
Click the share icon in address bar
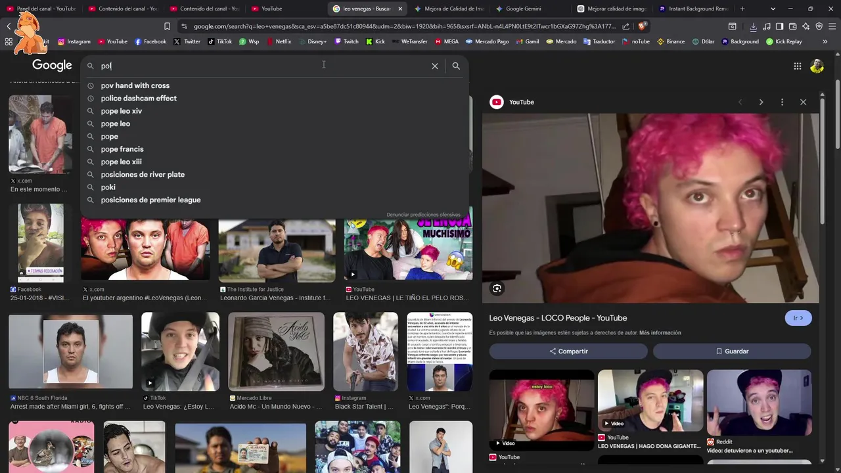click(625, 26)
